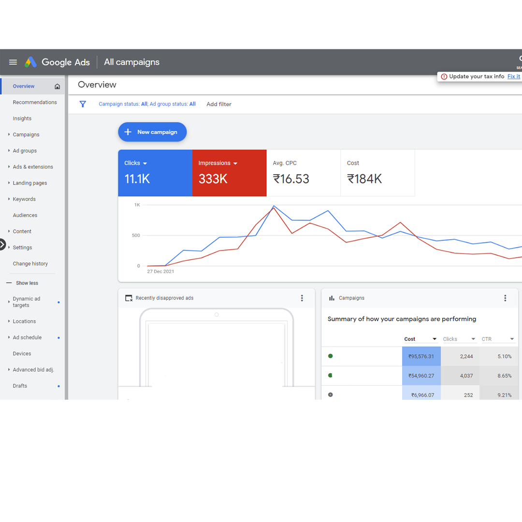Click the tax info warning icon

pyautogui.click(x=444, y=76)
